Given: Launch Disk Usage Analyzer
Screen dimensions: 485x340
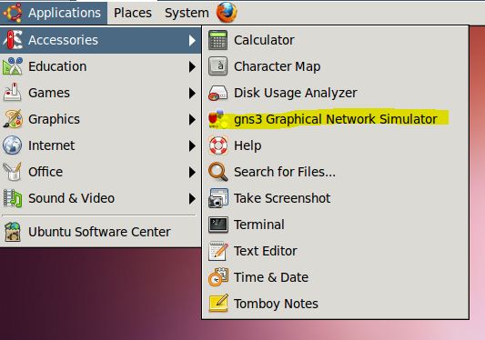Looking at the screenshot, I should click(x=335, y=93).
